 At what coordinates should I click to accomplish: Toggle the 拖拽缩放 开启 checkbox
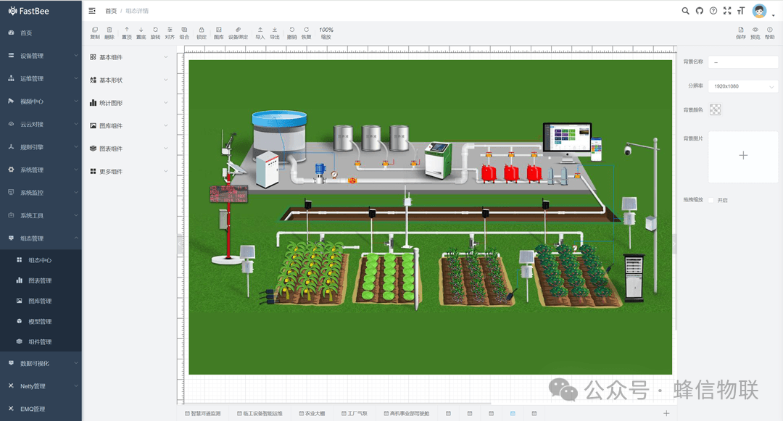(x=711, y=200)
